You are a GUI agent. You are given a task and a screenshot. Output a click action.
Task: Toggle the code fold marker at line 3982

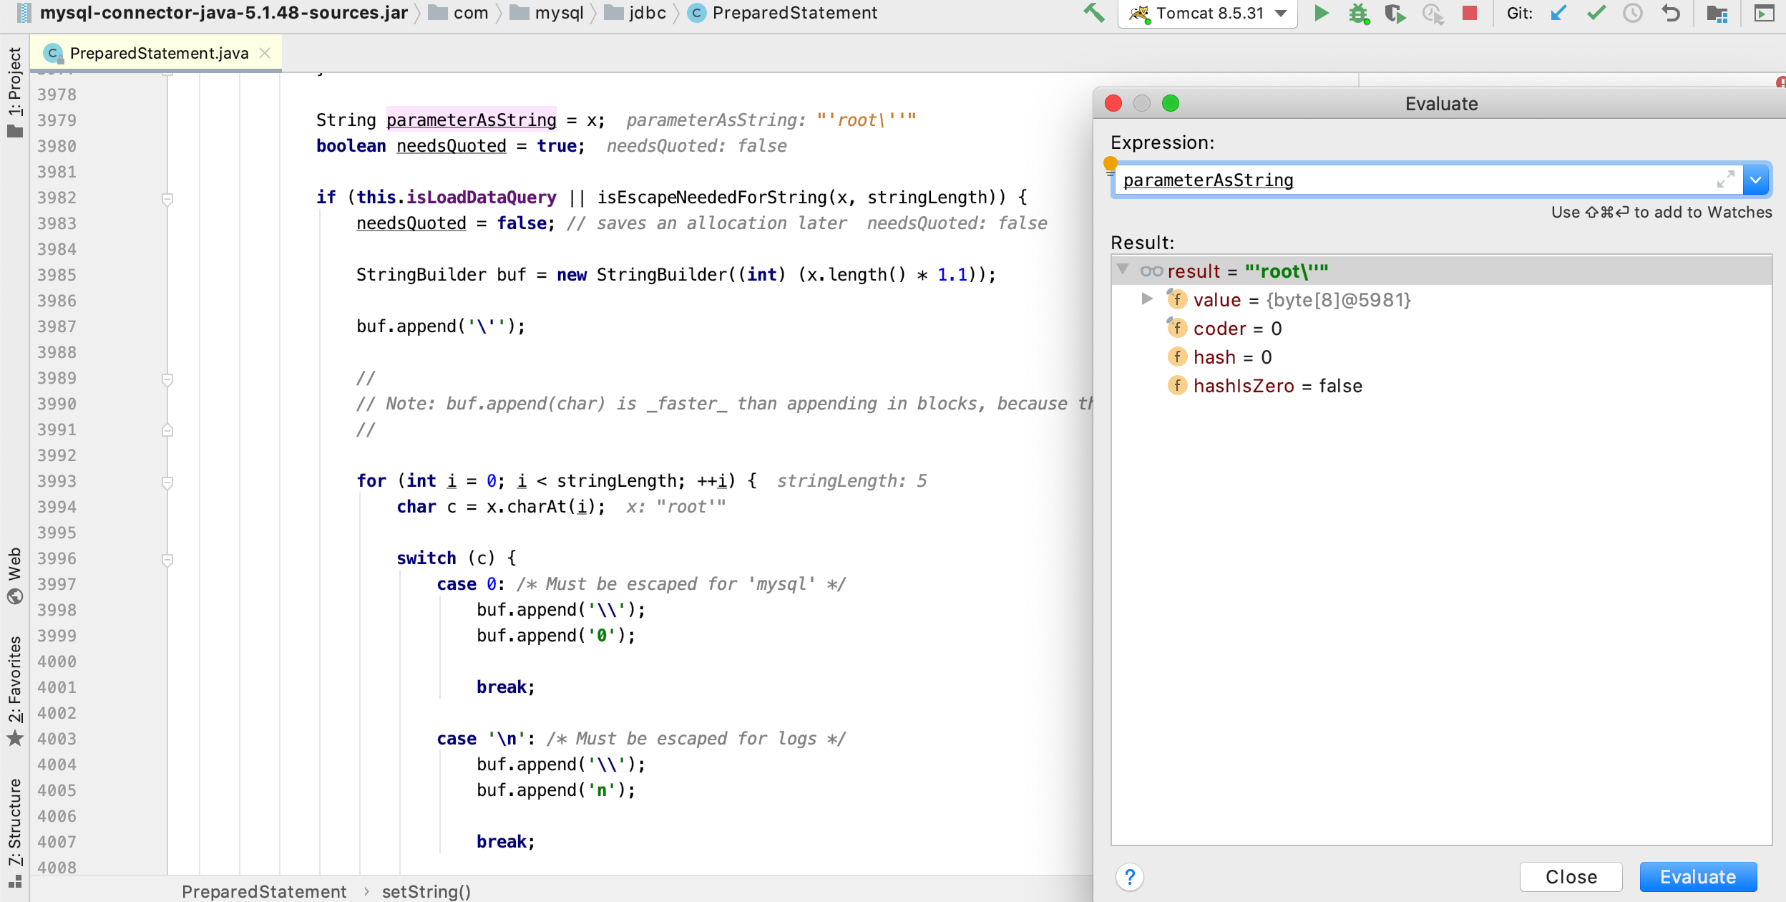tap(167, 198)
